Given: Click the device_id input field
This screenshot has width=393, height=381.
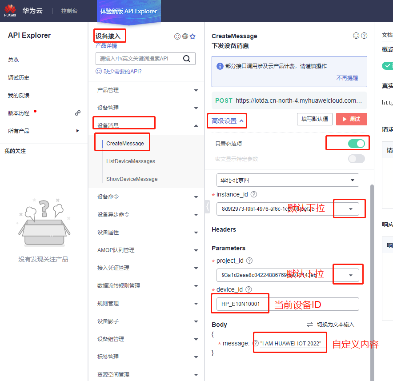Looking at the screenshot, I should click(288, 304).
